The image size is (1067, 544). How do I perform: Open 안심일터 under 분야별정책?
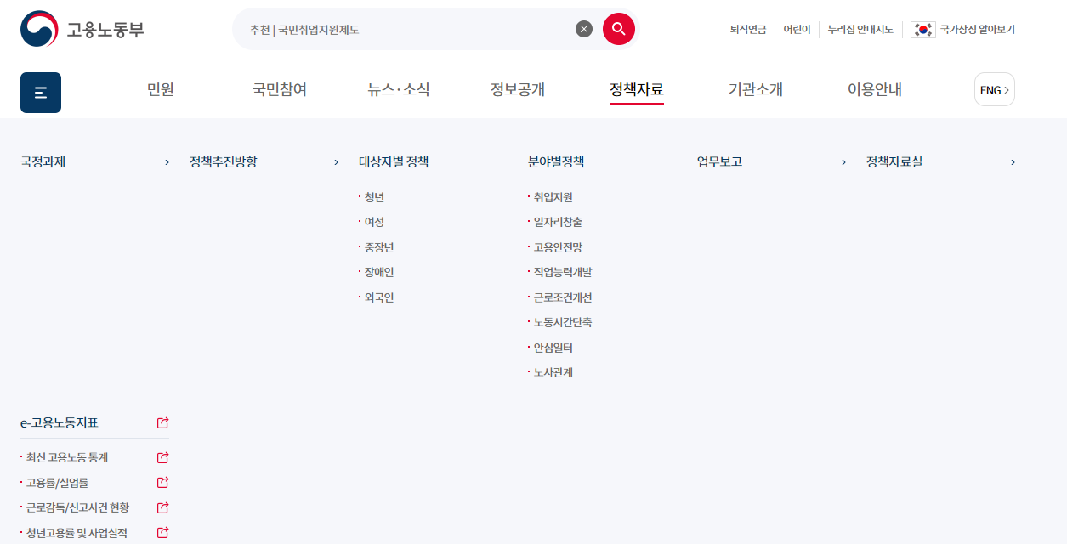tap(553, 348)
